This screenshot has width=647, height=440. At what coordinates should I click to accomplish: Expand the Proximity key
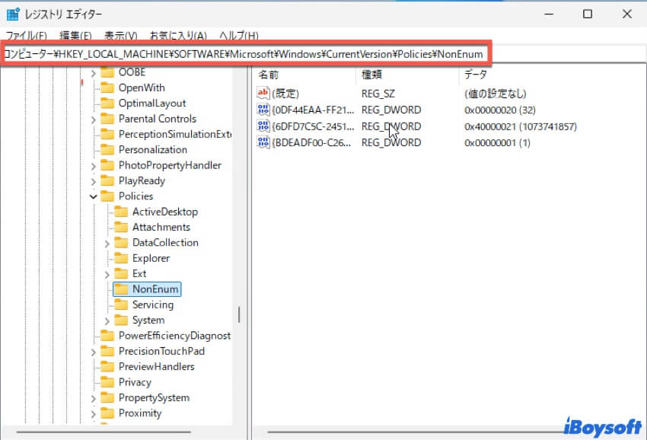94,414
